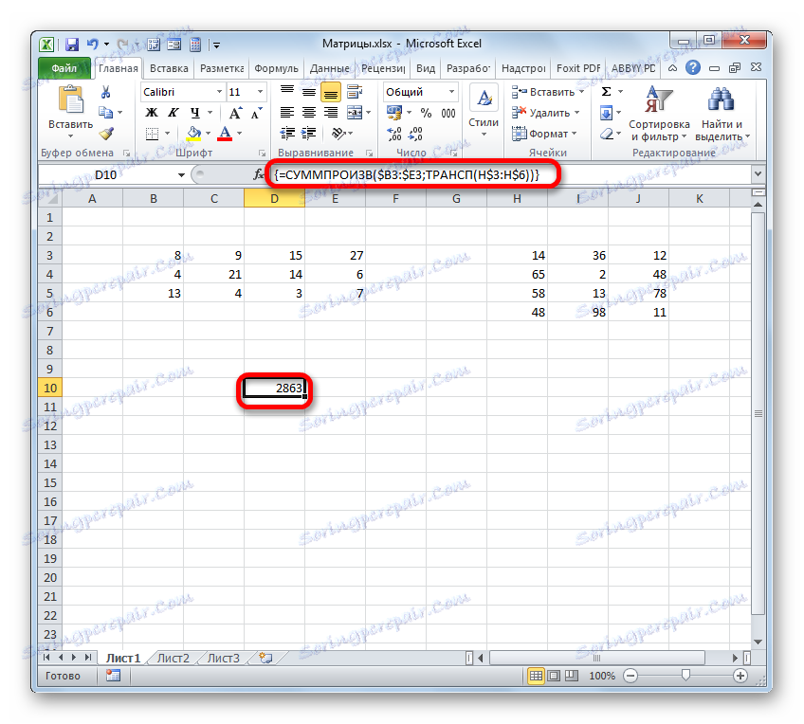Screen dimensions: 804x724
Task: Click AutoSum sigma button
Action: coord(606,92)
